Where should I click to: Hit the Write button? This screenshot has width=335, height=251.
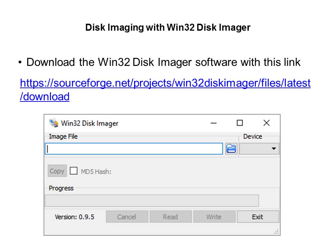click(x=214, y=217)
